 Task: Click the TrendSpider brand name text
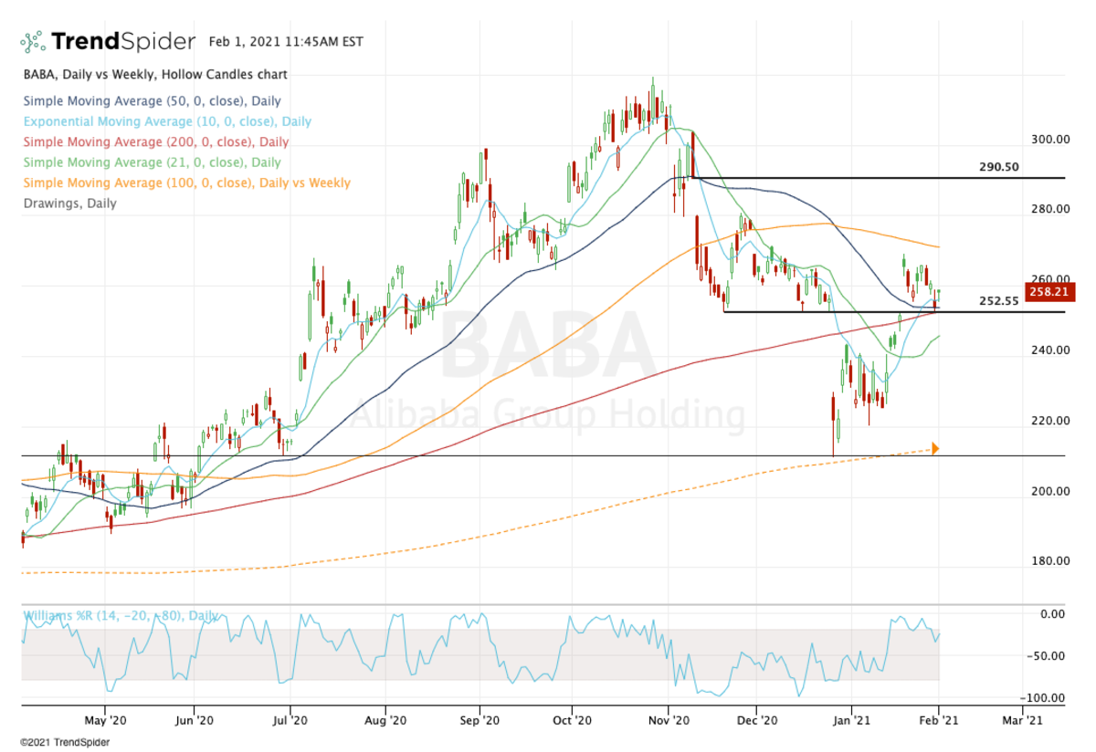[x=122, y=42]
